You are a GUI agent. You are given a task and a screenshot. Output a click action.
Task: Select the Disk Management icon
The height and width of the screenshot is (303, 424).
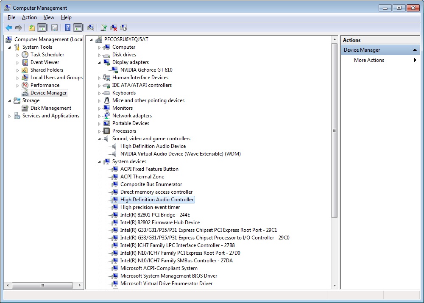pyautogui.click(x=25, y=108)
